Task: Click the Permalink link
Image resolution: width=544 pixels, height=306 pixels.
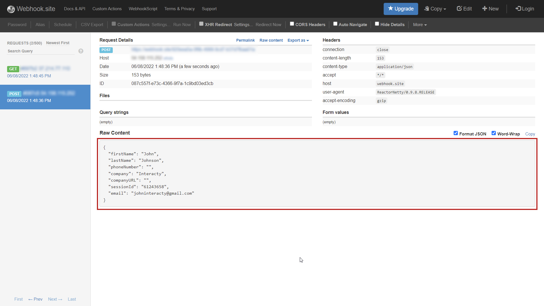Action: (x=245, y=40)
